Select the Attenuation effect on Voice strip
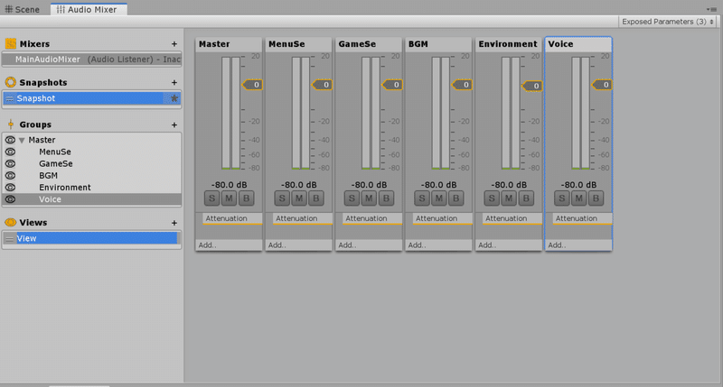 pos(582,218)
